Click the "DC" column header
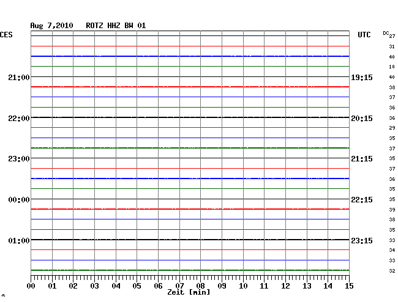 pyautogui.click(x=386, y=33)
